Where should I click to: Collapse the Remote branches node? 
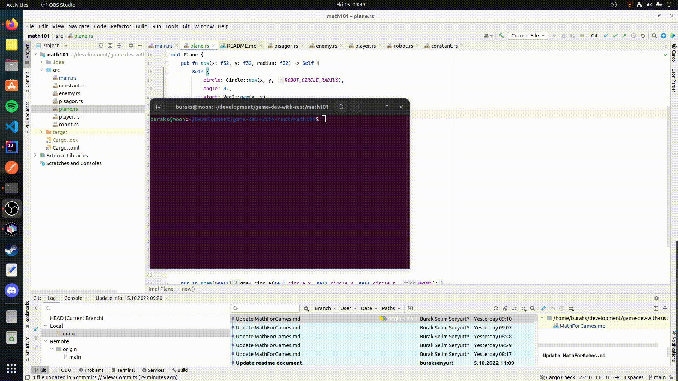[x=46, y=341]
